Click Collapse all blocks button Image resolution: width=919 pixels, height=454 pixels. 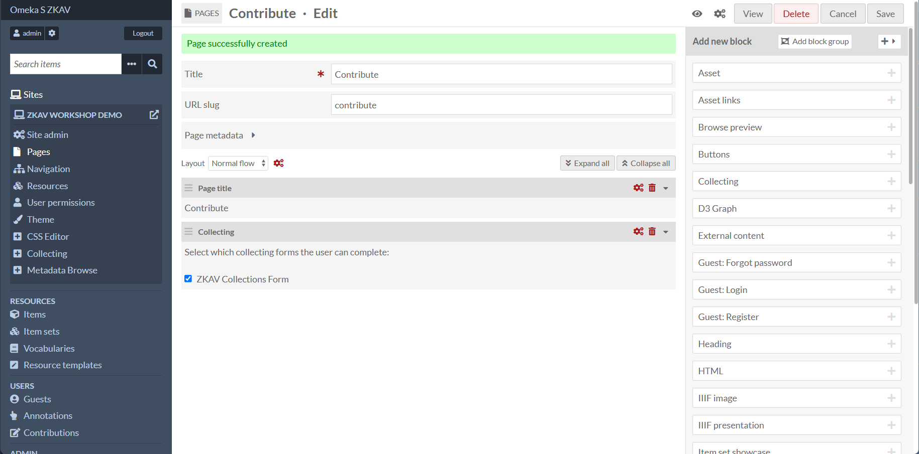click(x=646, y=163)
